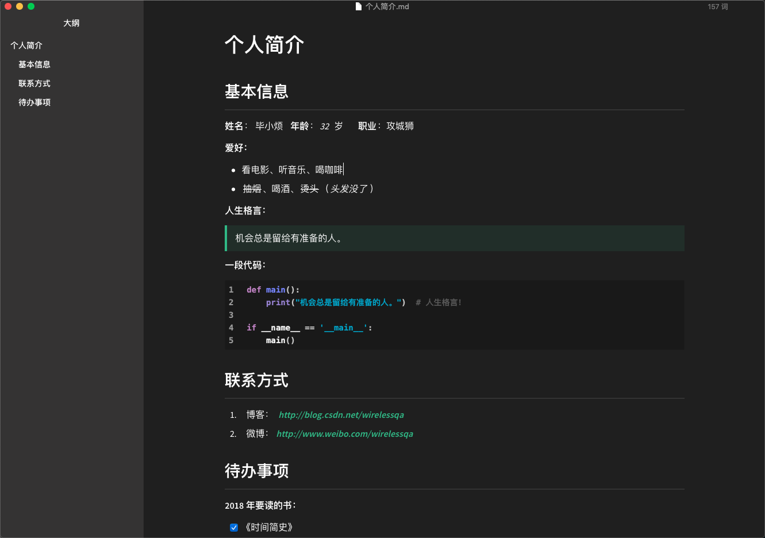Uncheck the 《时间简史》 to-do item
Screen dimensions: 765x538
pos(233,527)
